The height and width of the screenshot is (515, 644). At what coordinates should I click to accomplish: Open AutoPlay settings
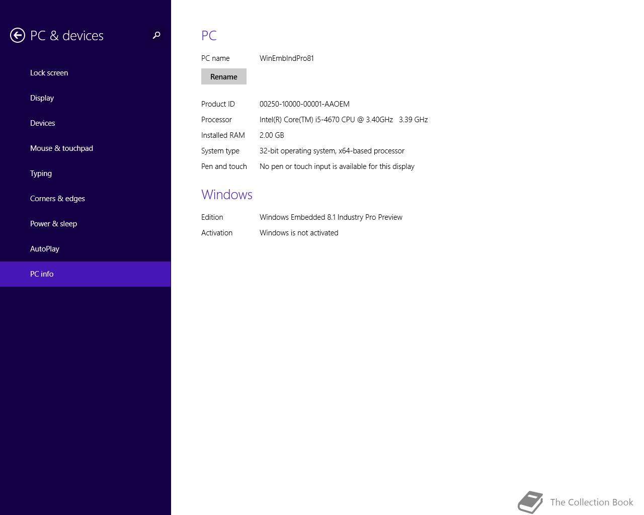click(x=85, y=249)
